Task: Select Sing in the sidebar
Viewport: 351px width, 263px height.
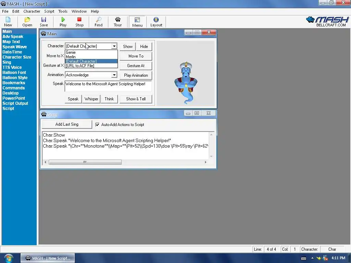Action: [x=7, y=62]
